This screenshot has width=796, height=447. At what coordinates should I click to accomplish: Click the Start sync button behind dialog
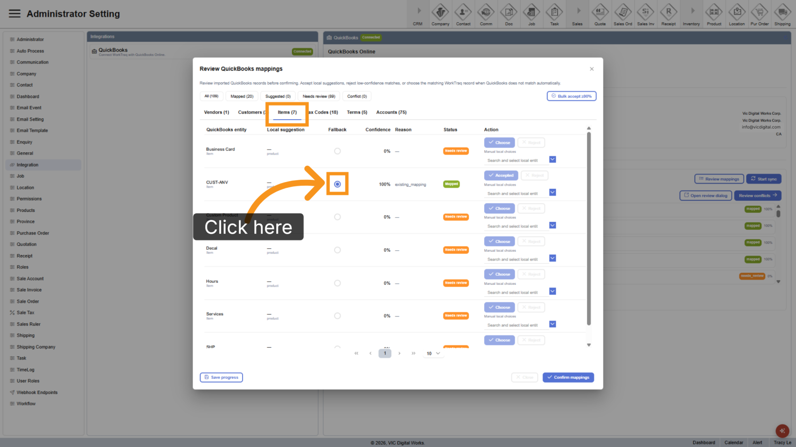pos(764,179)
